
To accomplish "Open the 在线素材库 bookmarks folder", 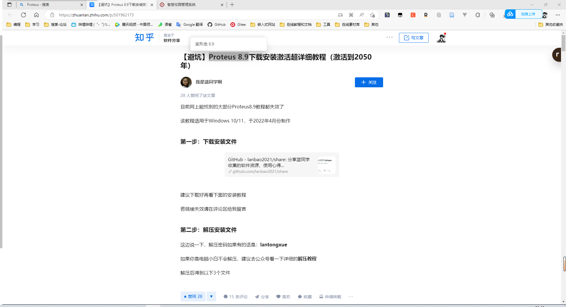I will pyautogui.click(x=347, y=25).
